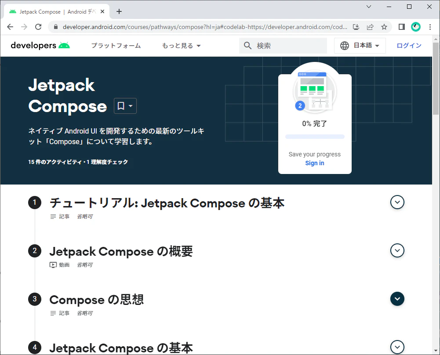Open the Jetpack Compose の概要 heading
The height and width of the screenshot is (355, 440).
121,251
